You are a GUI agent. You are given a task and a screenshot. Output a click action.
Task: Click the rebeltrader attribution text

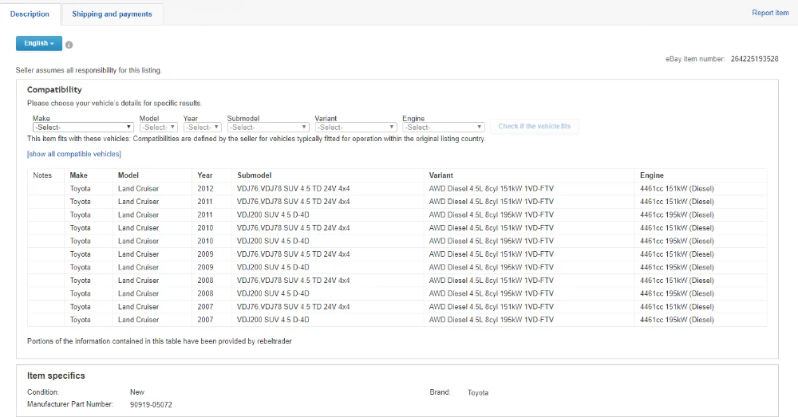160,341
